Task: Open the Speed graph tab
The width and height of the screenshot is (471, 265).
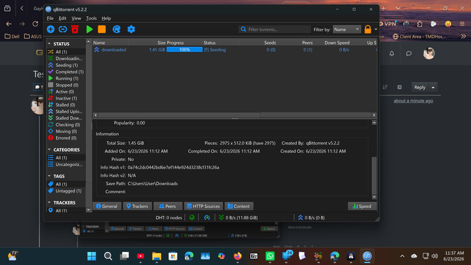Action: (362, 206)
